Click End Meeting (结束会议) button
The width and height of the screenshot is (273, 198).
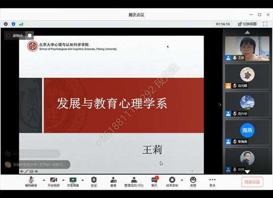tap(252, 182)
